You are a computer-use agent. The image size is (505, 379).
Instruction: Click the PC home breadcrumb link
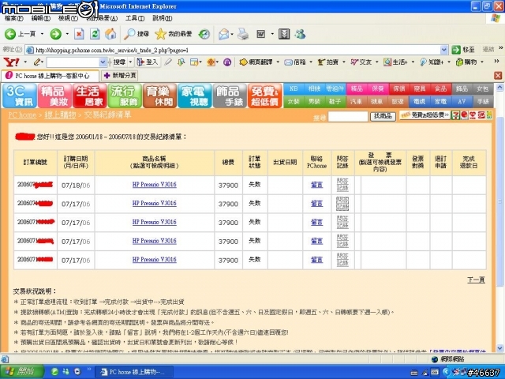click(22, 114)
